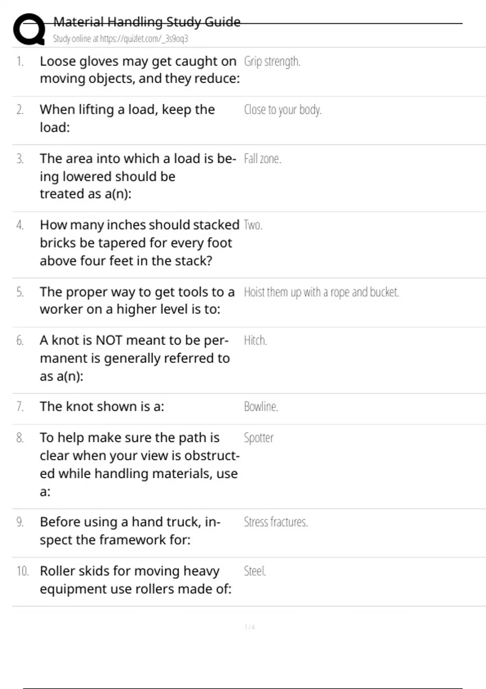Click the 'Hoist them up with a rope and bucket' answer
This screenshot has width=486, height=689.
click(x=321, y=292)
